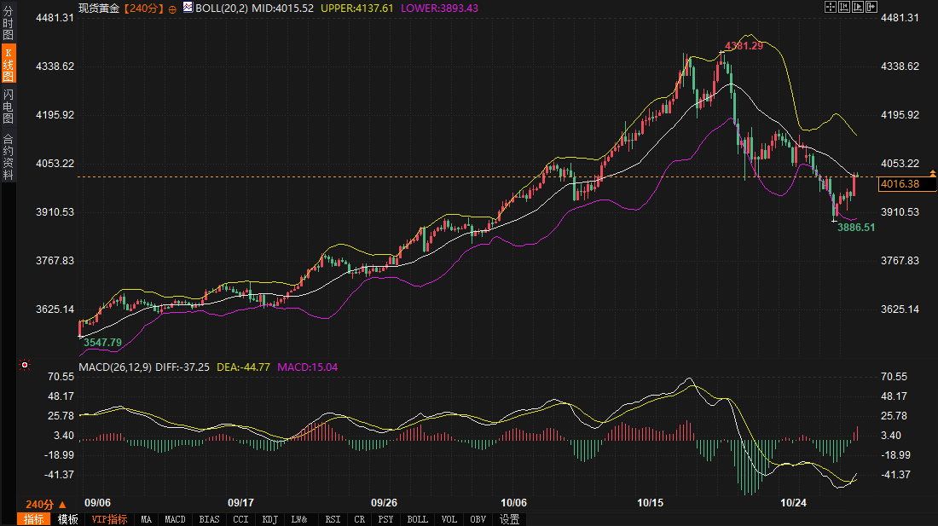
Task: Click MACD(26,12,9) parameters label
Action: (115, 367)
